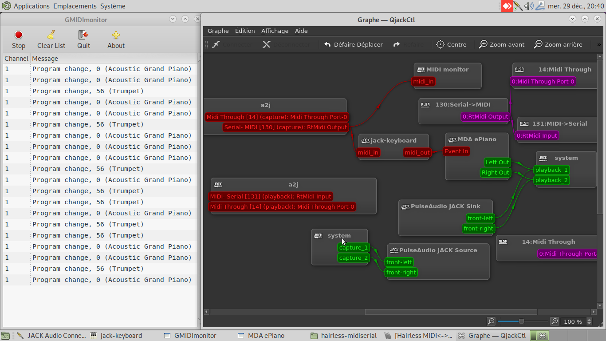The image size is (606, 341).
Task: Open the Graphe menu
Action: point(218,31)
